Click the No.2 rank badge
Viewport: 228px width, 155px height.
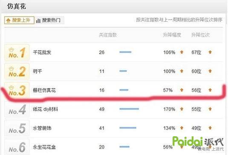coord(17,72)
